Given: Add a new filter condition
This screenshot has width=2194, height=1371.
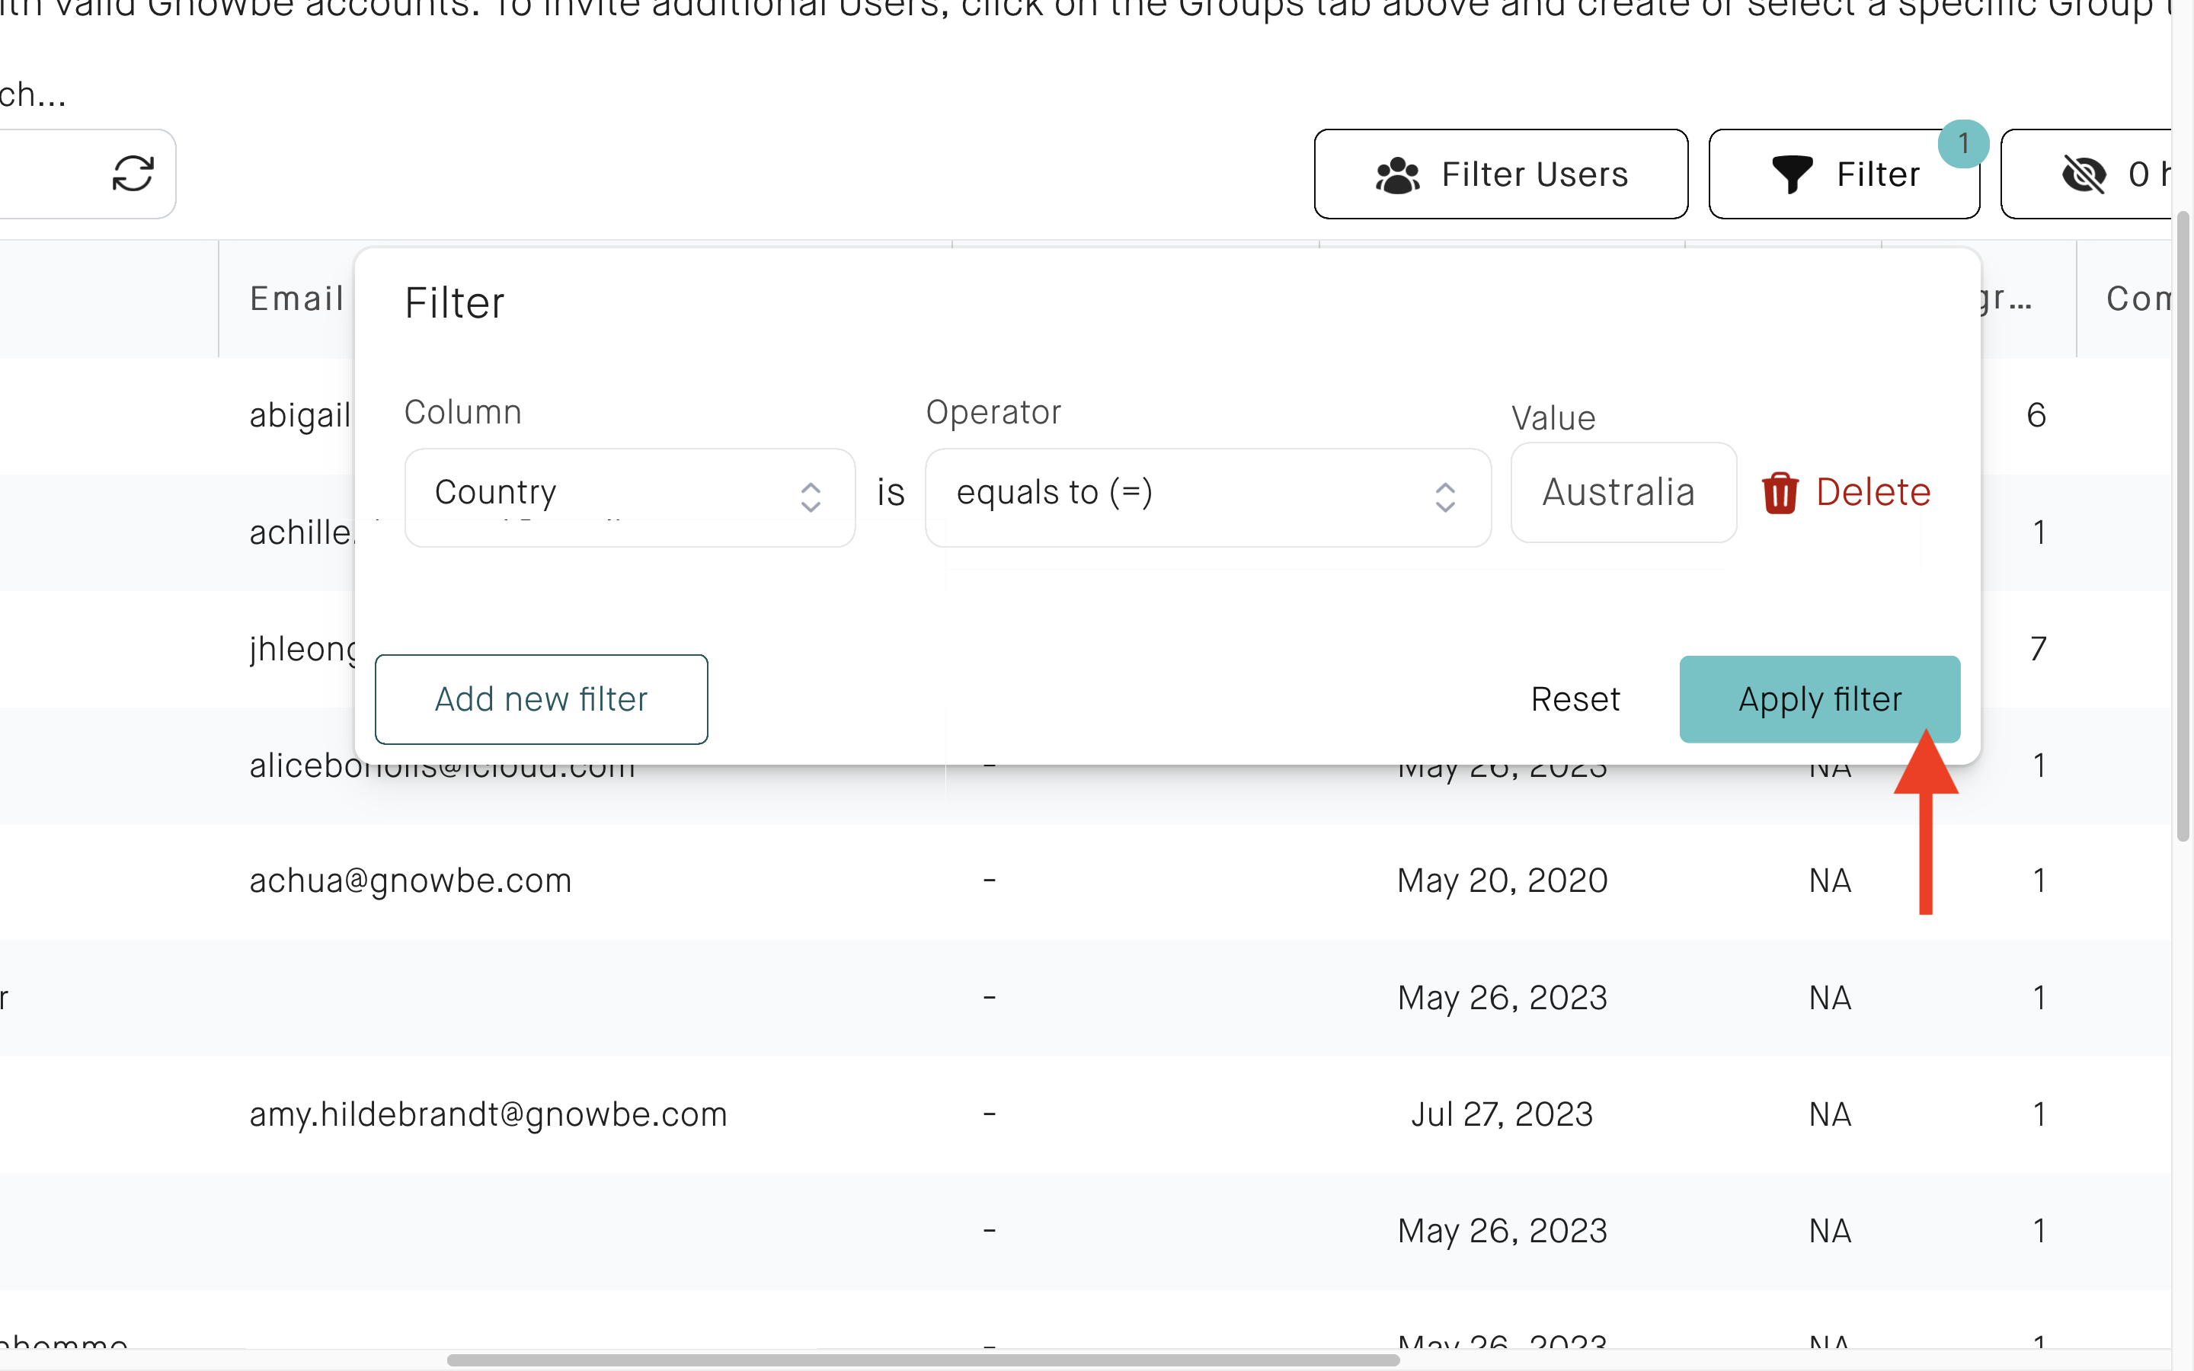Looking at the screenshot, I should click(x=541, y=698).
